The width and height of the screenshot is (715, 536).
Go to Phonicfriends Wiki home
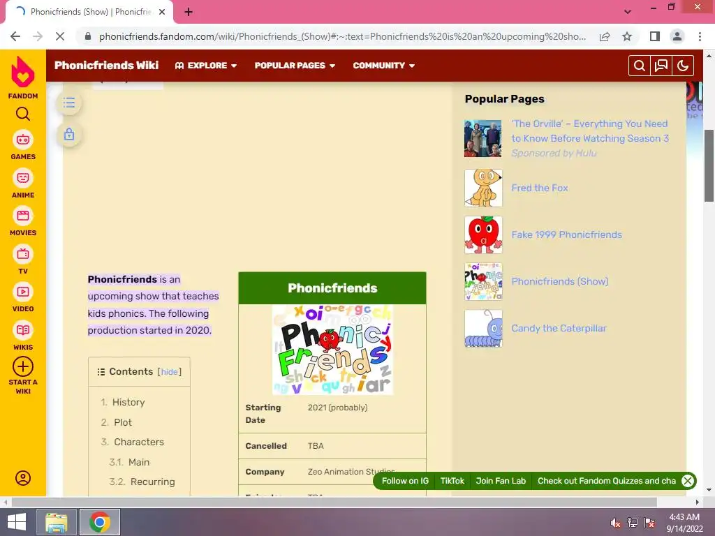coord(106,65)
